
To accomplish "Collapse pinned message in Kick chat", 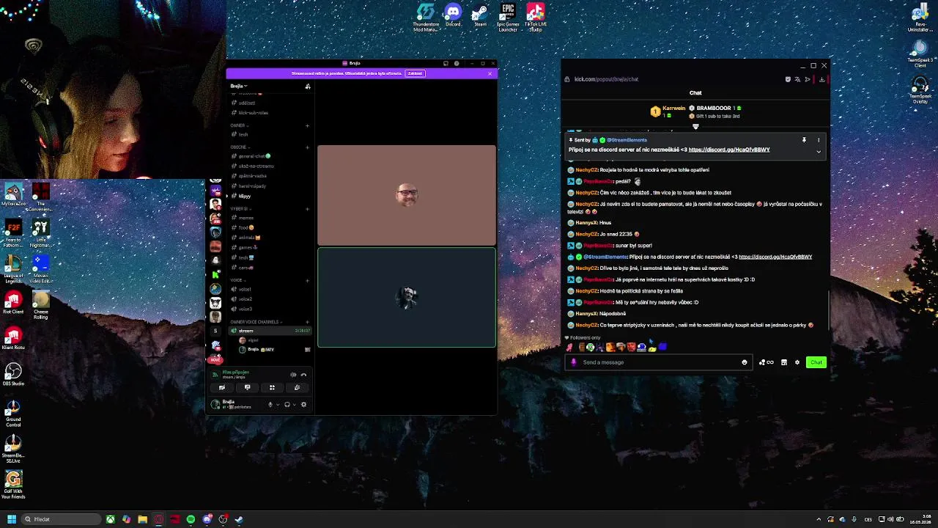I will [x=819, y=151].
